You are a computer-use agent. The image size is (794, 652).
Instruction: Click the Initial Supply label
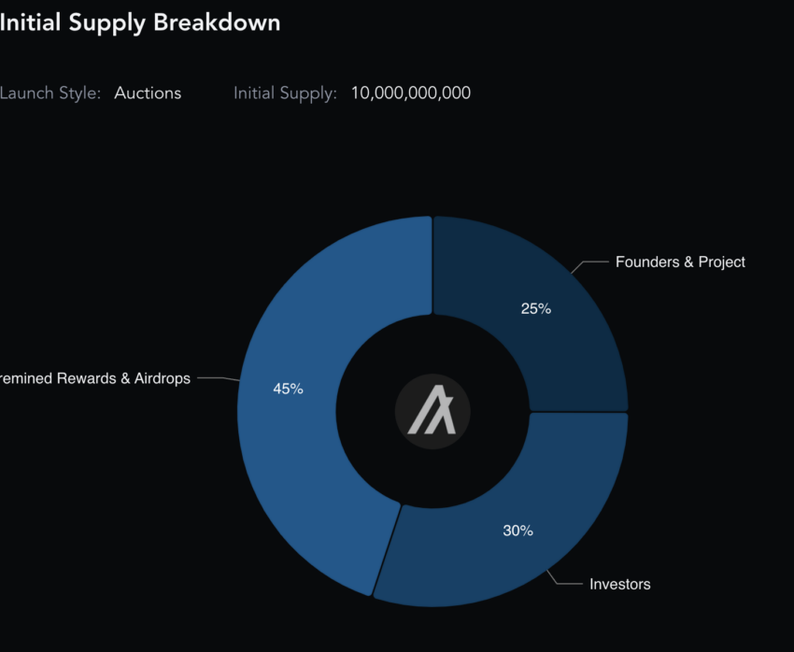[285, 93]
